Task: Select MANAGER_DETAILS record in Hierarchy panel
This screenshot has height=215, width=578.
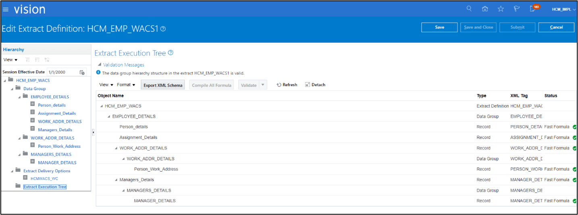Action: point(57,163)
